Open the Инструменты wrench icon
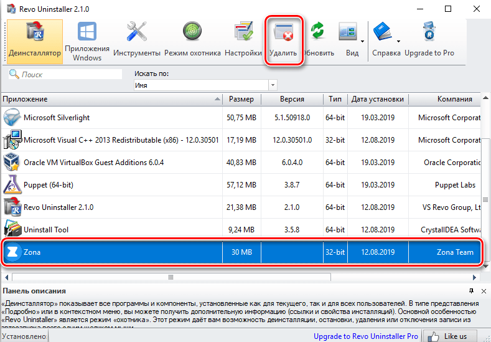This screenshot has height=342, width=491. point(136,32)
